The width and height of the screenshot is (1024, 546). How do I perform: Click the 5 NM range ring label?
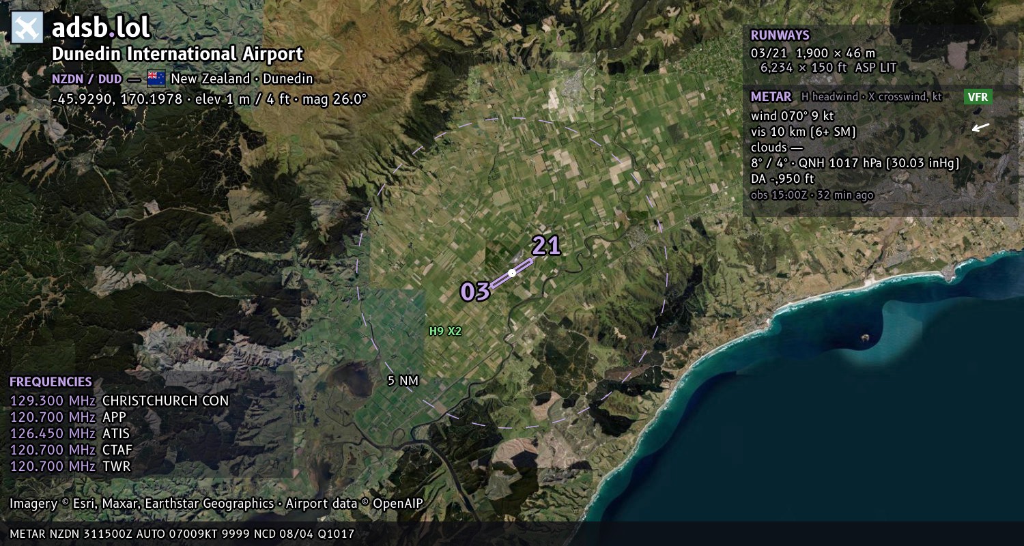(403, 381)
